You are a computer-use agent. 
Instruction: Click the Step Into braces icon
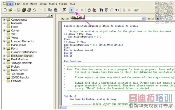[101, 10]
